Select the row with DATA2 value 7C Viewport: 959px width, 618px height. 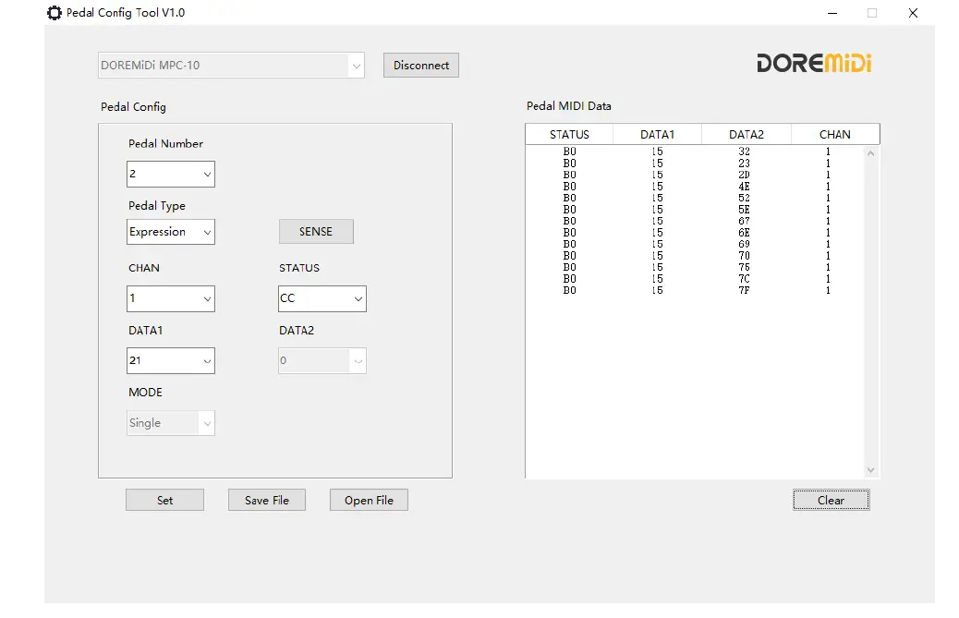[695, 279]
